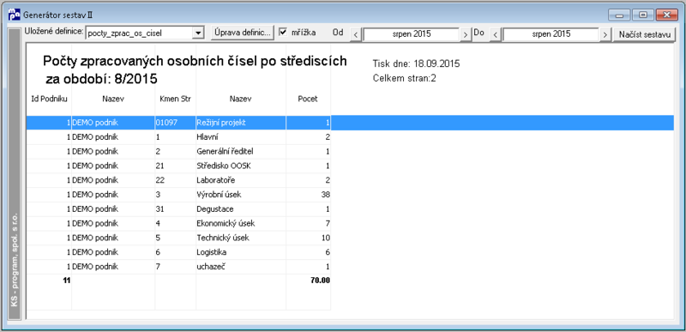Image resolution: width=686 pixels, height=332 pixels.
Task: Click the Načíst sestavu button
Action: [644, 34]
